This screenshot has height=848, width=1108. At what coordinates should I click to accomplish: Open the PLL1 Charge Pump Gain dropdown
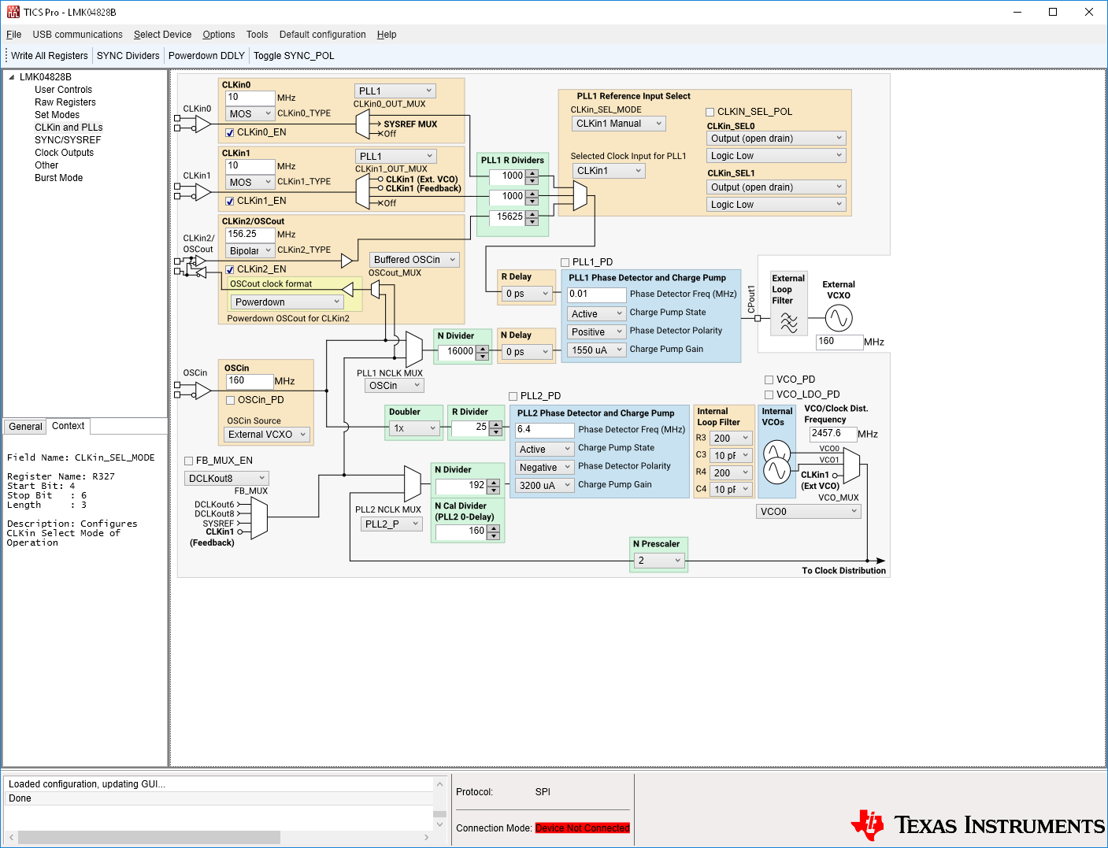coord(596,350)
